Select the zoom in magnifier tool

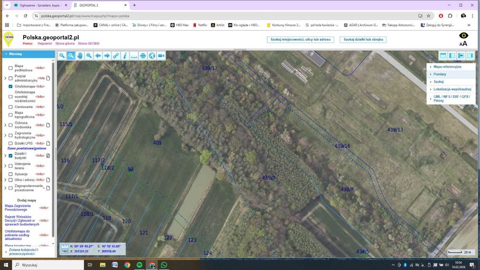pyautogui.click(x=62, y=56)
